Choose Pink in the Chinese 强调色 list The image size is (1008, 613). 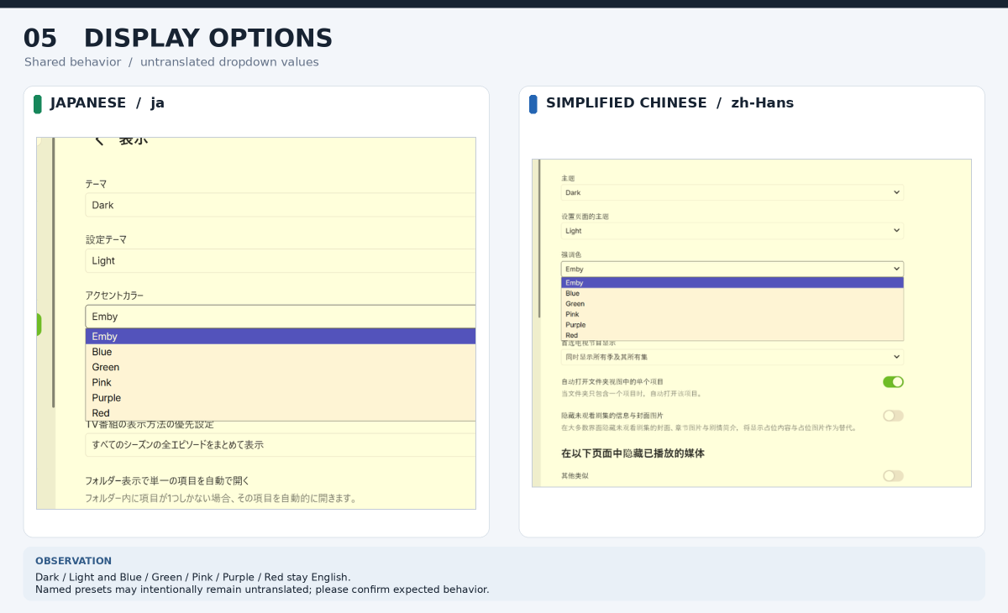(732, 314)
